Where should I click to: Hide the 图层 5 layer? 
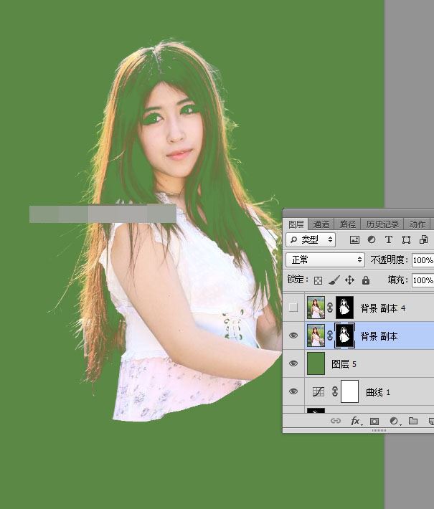293,363
